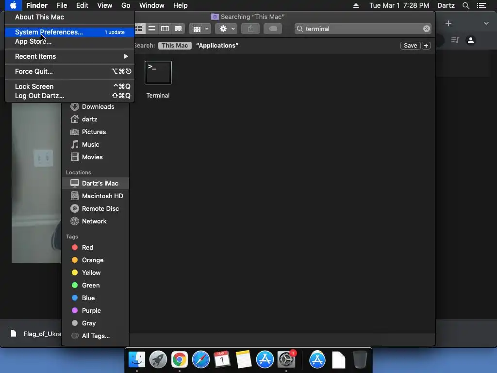This screenshot has width=497, height=373.
Task: Choose App Store menu entry
Action: point(70,41)
